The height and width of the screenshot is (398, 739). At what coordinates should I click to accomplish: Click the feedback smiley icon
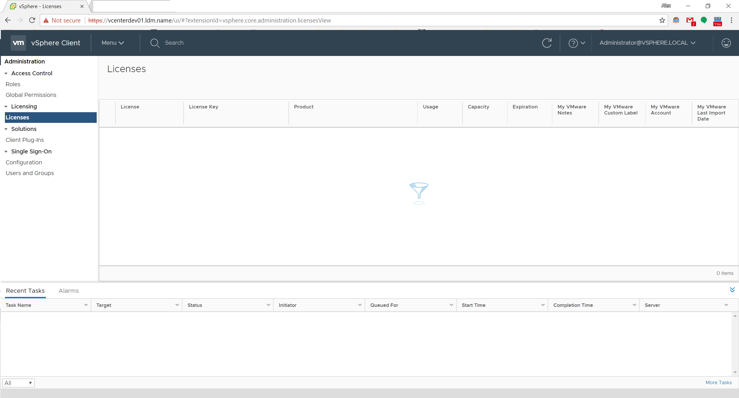coord(726,43)
